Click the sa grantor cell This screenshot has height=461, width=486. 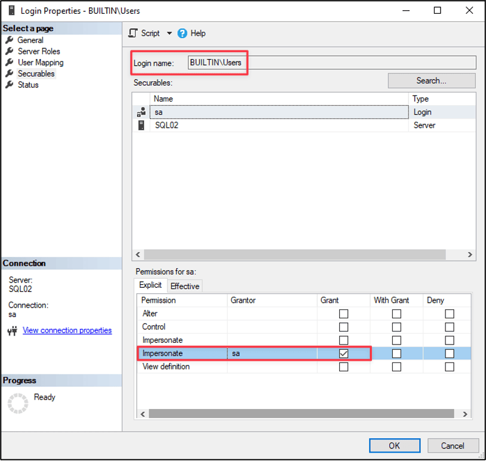[272, 354]
